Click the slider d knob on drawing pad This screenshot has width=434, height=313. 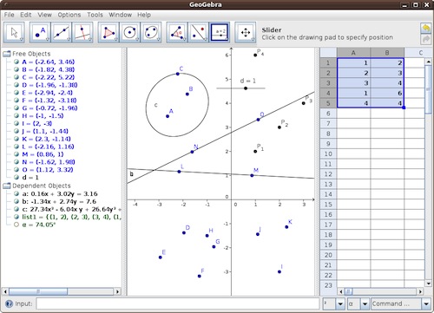click(x=246, y=88)
